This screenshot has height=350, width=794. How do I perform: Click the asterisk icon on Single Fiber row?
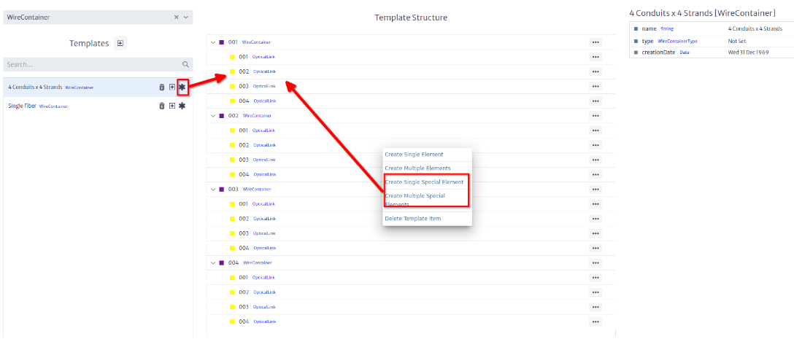(182, 106)
